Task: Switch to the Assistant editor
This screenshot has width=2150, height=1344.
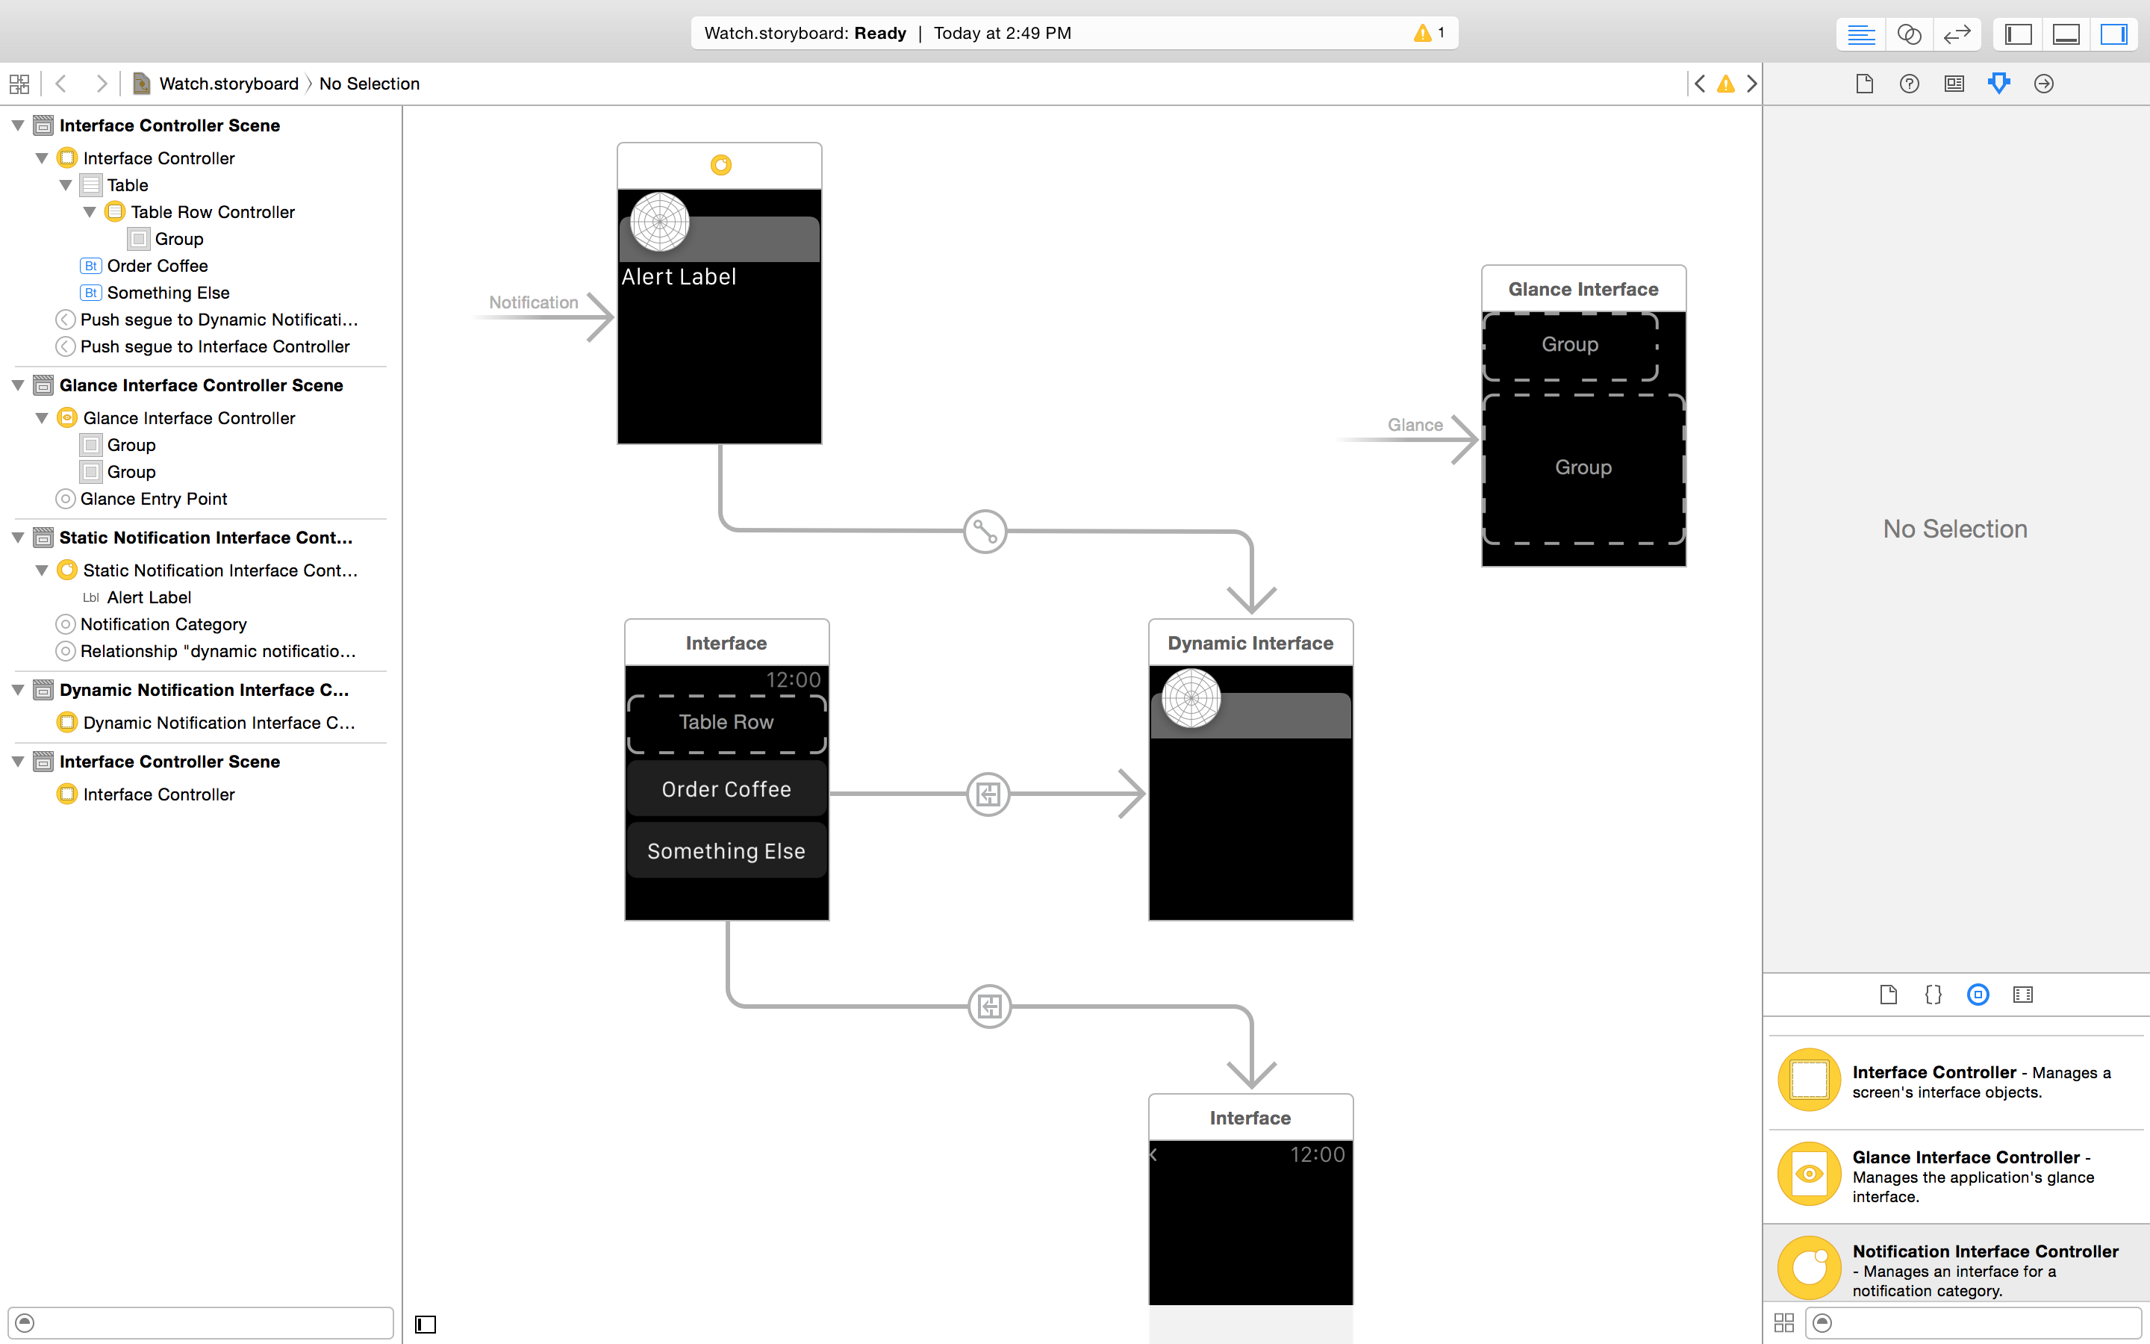Action: pos(1908,34)
